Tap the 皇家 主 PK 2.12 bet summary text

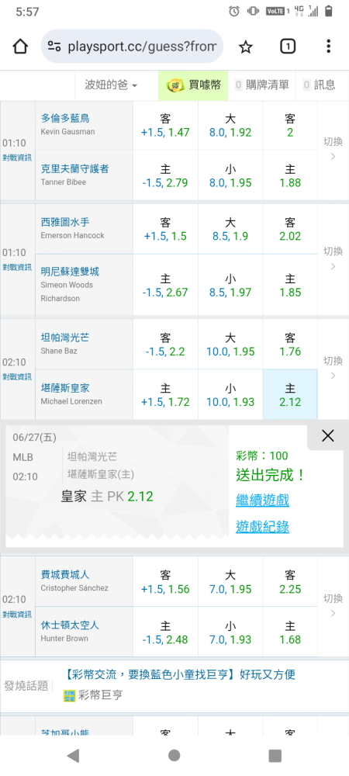pos(107,497)
